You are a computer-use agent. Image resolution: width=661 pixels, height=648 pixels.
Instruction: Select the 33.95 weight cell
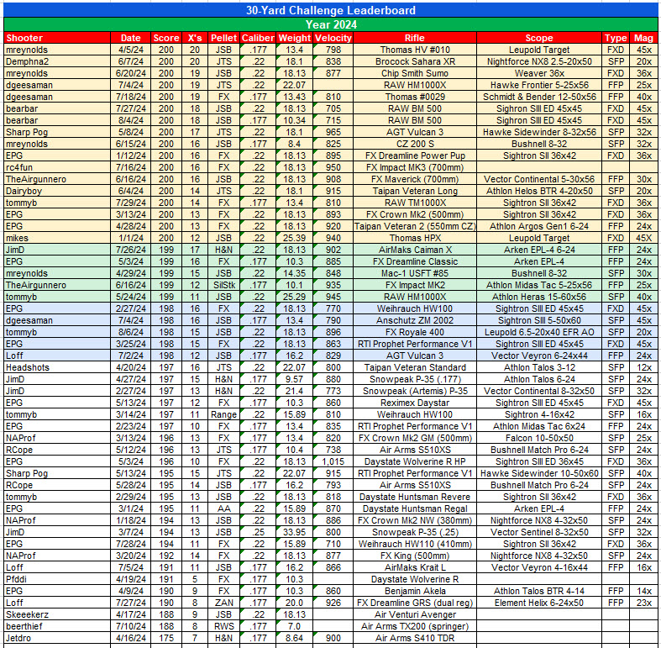click(294, 532)
